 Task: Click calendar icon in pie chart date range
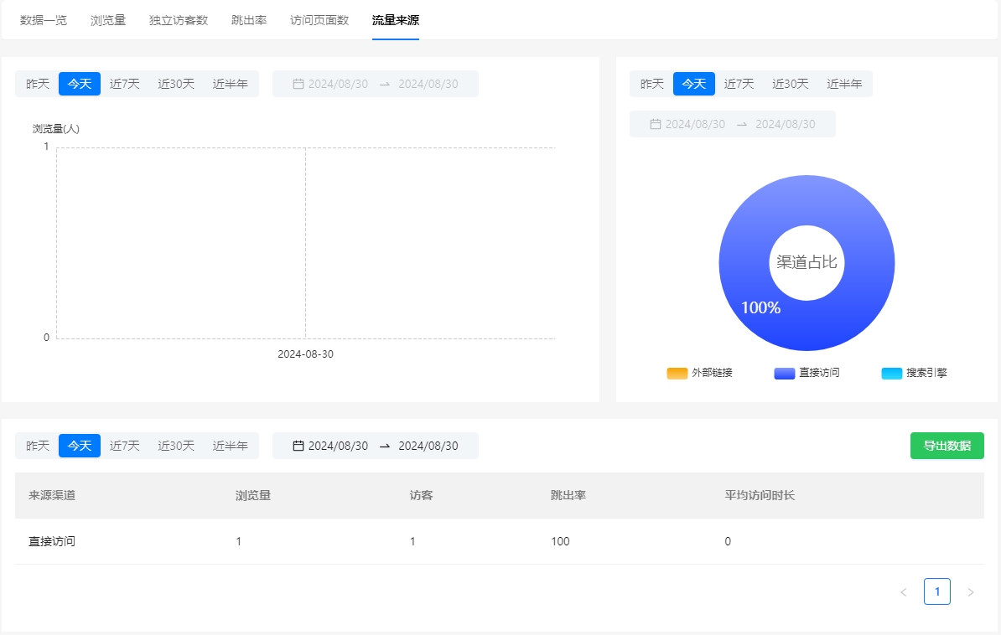[655, 124]
